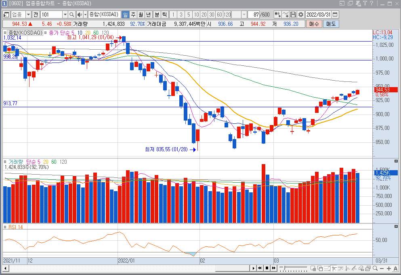Select the monthly 월 period toggle
401x275 pixels.
tap(141, 15)
